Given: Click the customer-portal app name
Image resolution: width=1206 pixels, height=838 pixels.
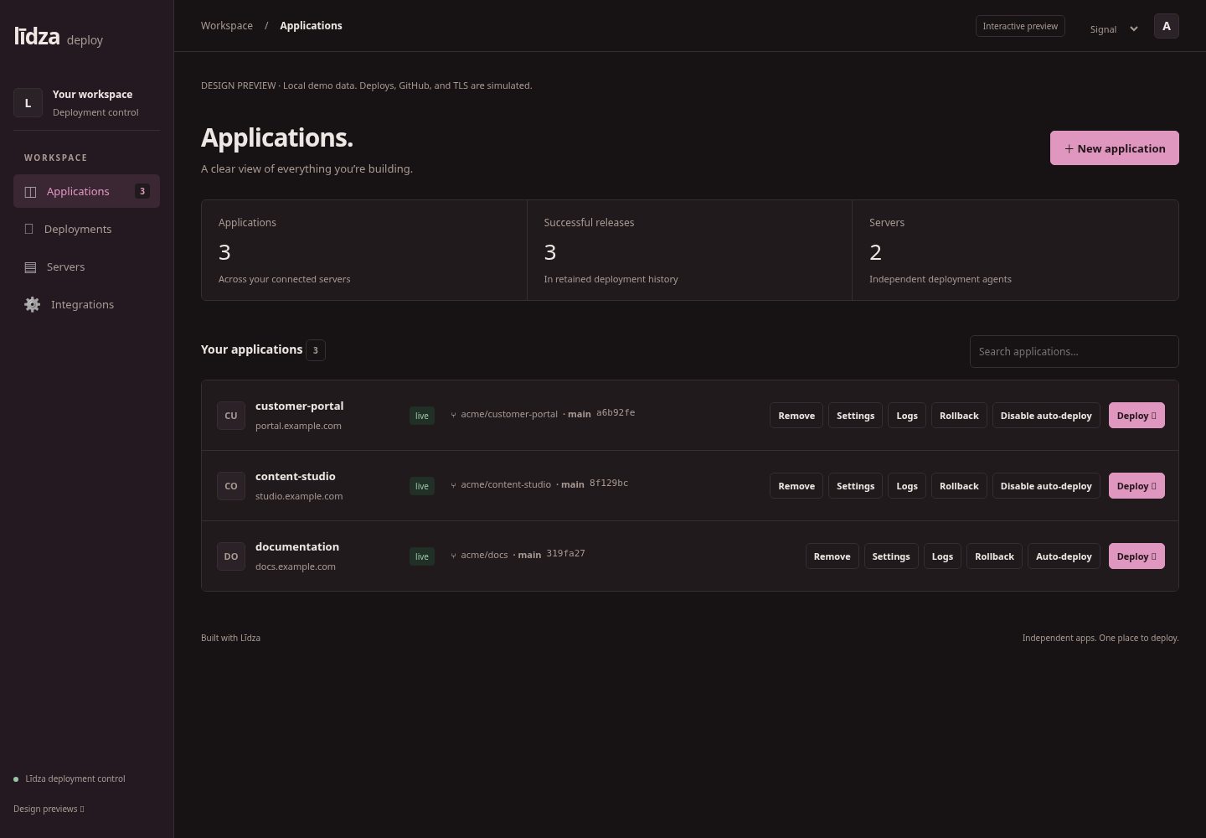Looking at the screenshot, I should [x=299, y=406].
